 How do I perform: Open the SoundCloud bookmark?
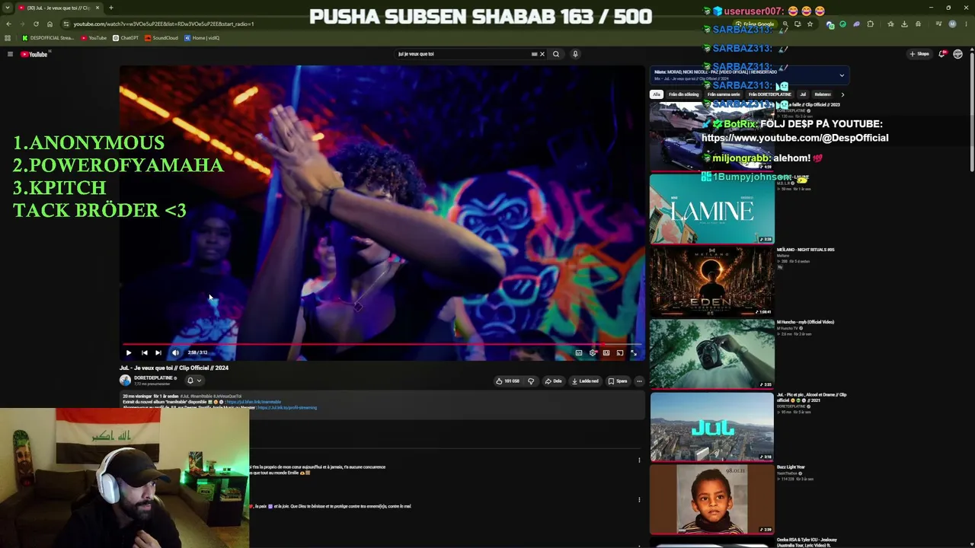(x=161, y=37)
